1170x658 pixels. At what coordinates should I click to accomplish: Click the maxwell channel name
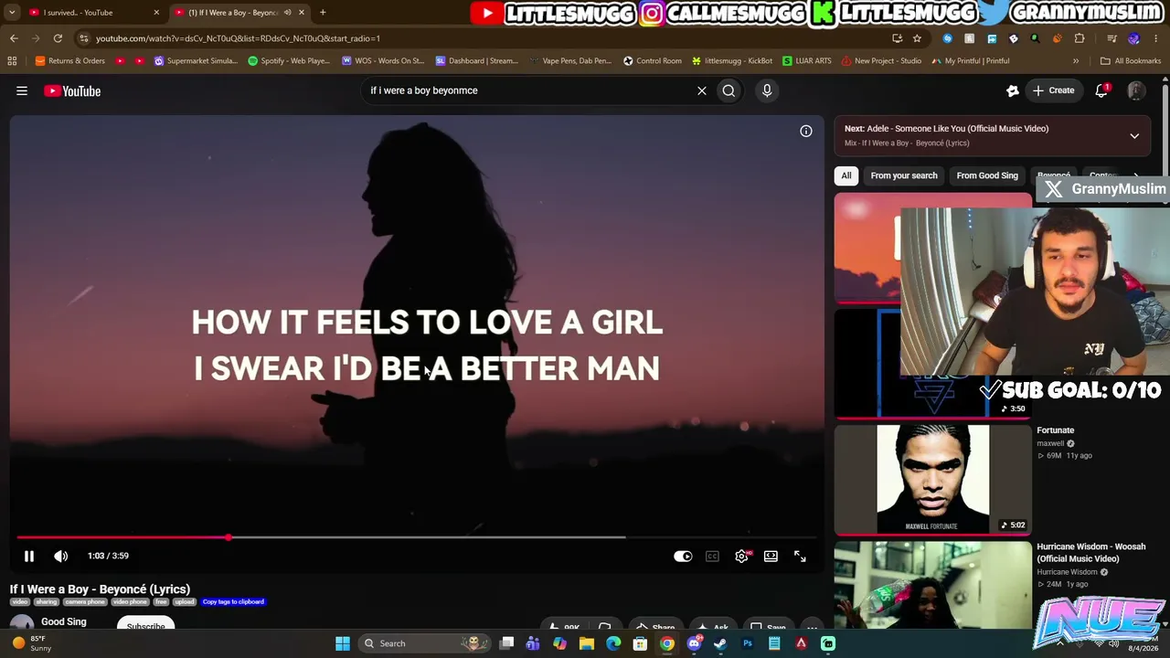click(x=1050, y=443)
